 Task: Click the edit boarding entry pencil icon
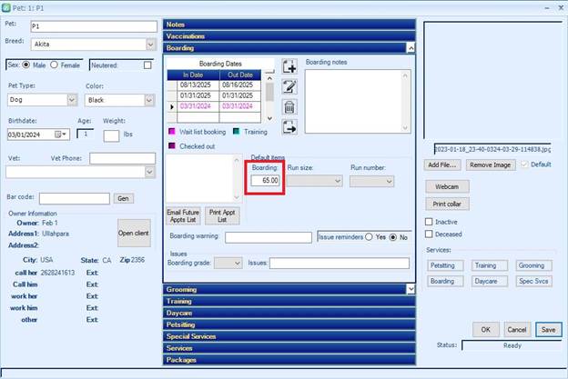click(289, 86)
